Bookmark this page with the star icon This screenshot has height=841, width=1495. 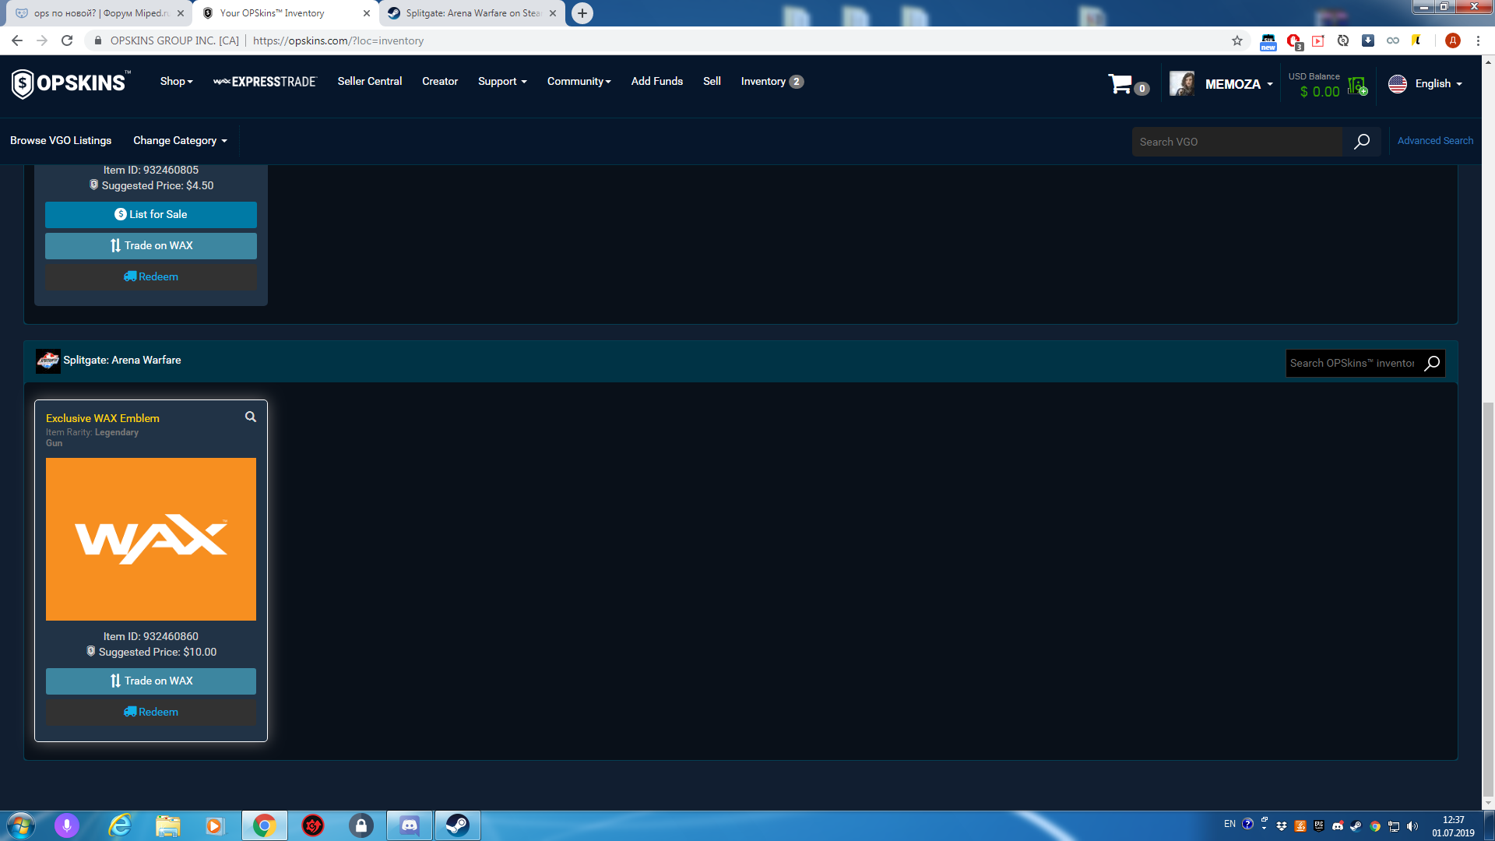(1237, 40)
